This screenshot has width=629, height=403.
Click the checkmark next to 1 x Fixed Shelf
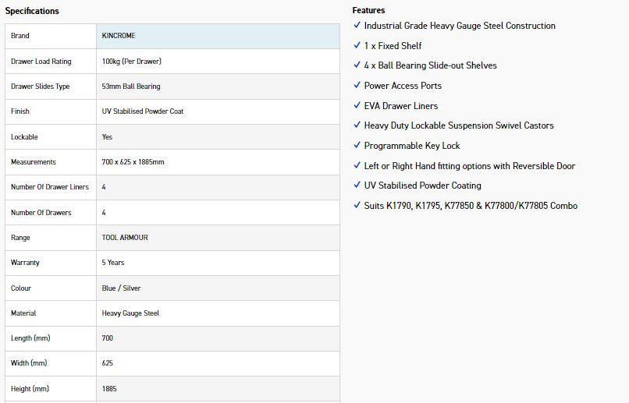(357, 45)
